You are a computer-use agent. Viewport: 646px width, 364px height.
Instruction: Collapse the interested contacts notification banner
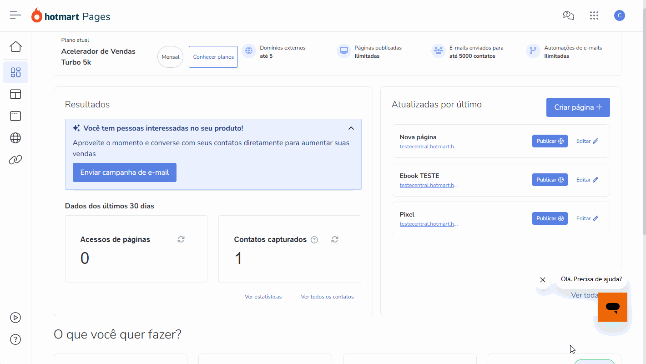point(351,128)
